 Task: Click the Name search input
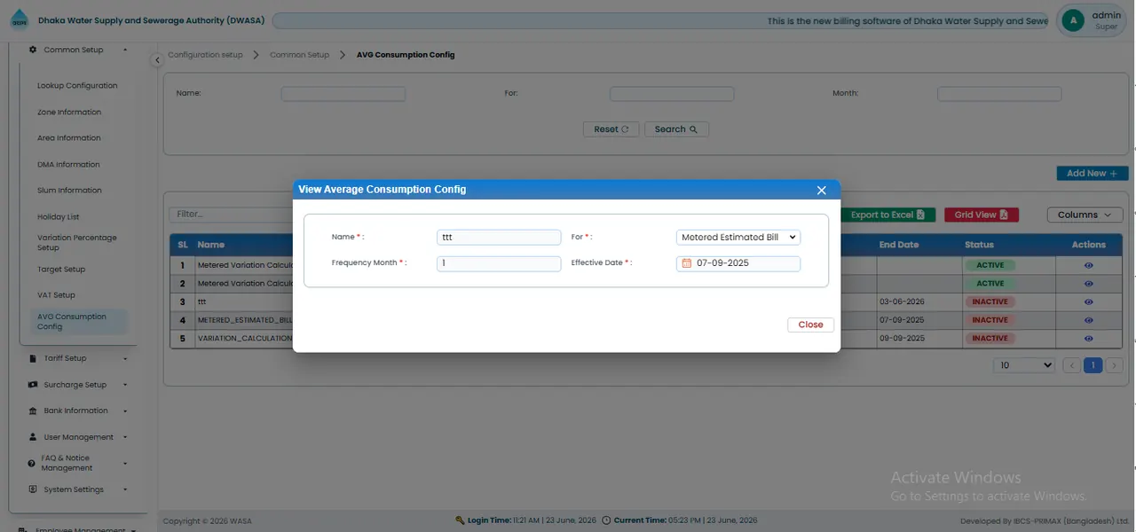(343, 94)
